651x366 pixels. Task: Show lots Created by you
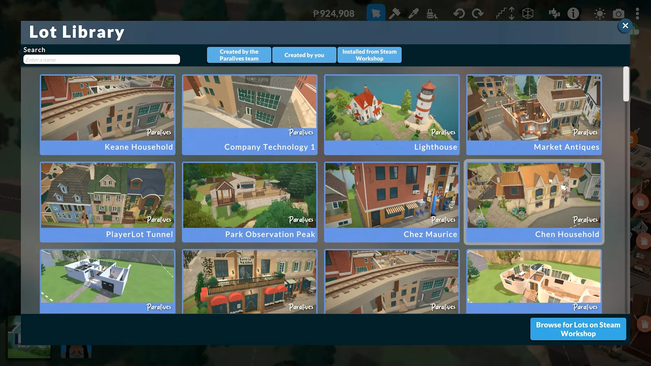(304, 55)
